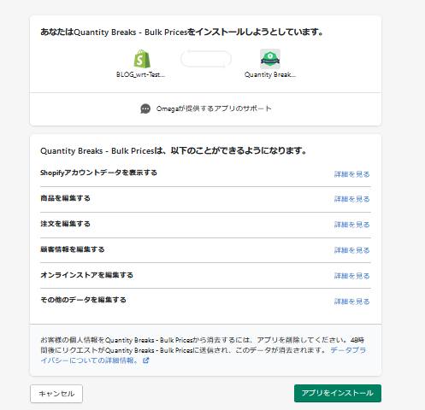
Task: Click the BLOG_wrt-Test store name label
Action: pos(140,74)
